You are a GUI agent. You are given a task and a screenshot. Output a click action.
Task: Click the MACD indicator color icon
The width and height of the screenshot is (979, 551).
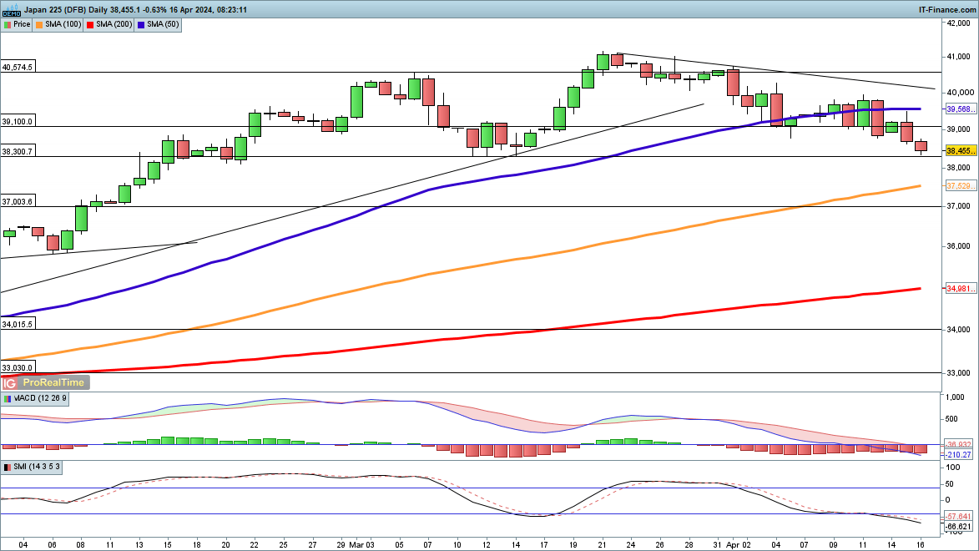click(x=7, y=399)
